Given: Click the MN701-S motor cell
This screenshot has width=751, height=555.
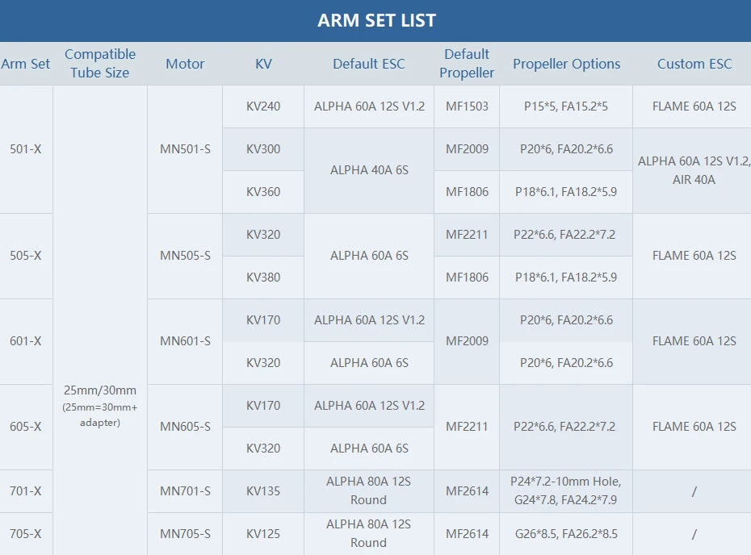Looking at the screenshot, I should 185,491.
